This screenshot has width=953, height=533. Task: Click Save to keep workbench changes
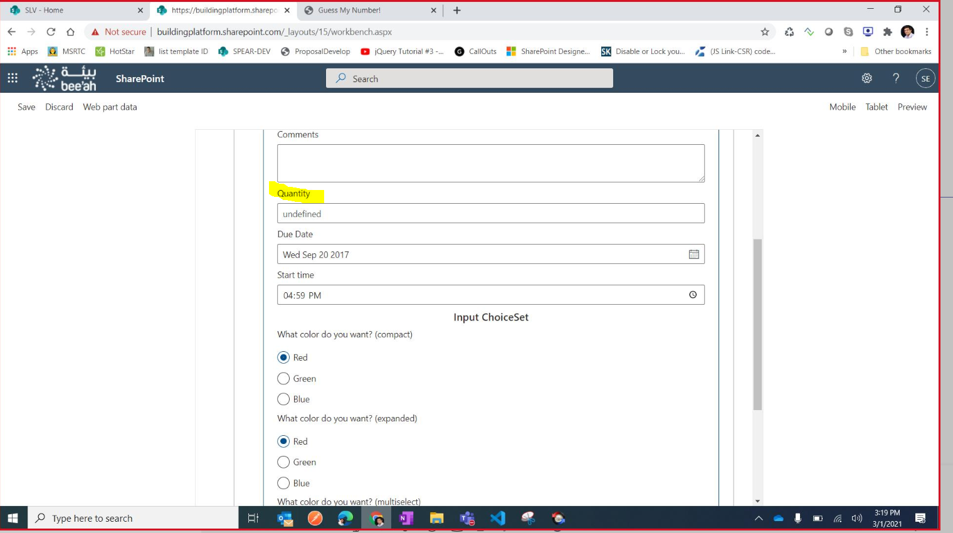[x=26, y=107]
